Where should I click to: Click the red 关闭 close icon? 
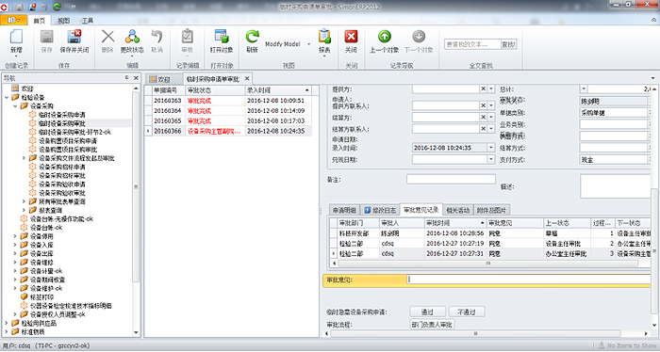click(x=351, y=37)
